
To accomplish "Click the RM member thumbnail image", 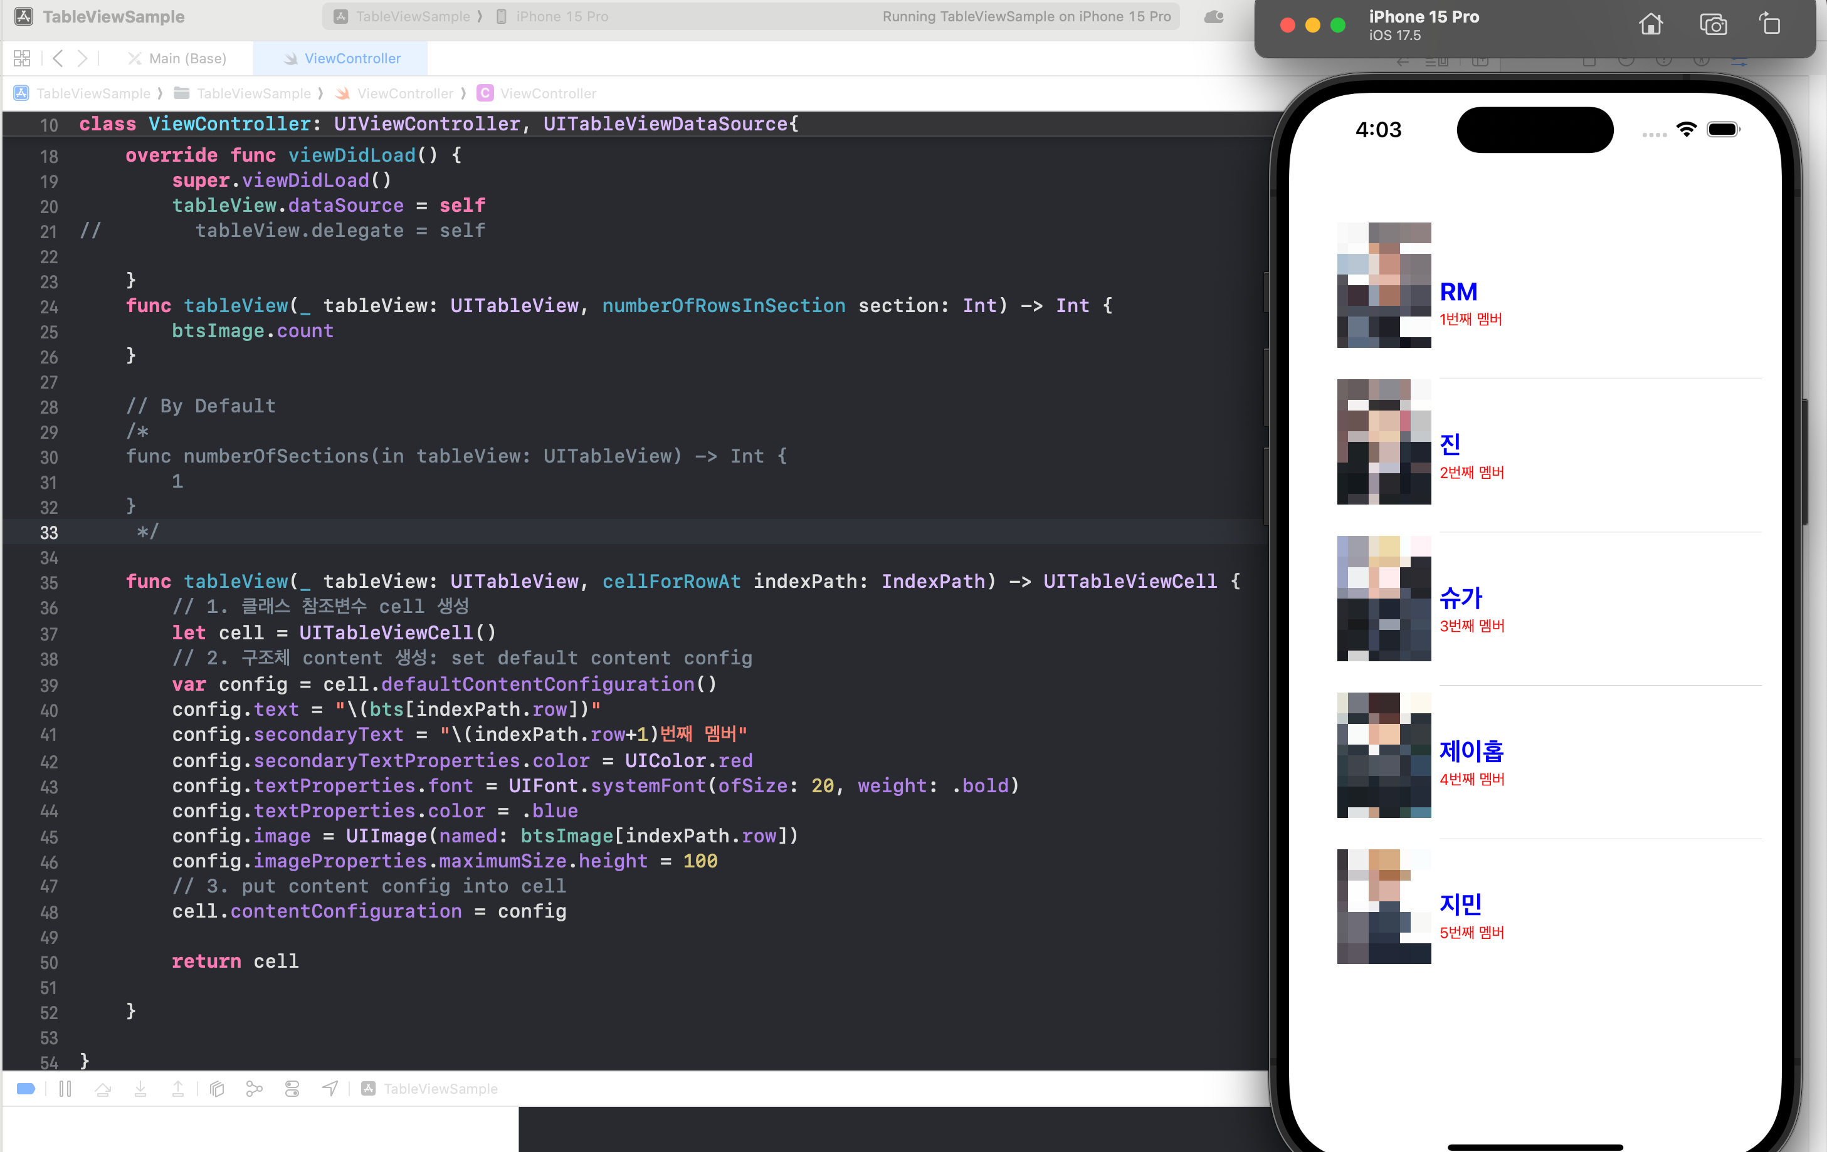I will 1383,285.
